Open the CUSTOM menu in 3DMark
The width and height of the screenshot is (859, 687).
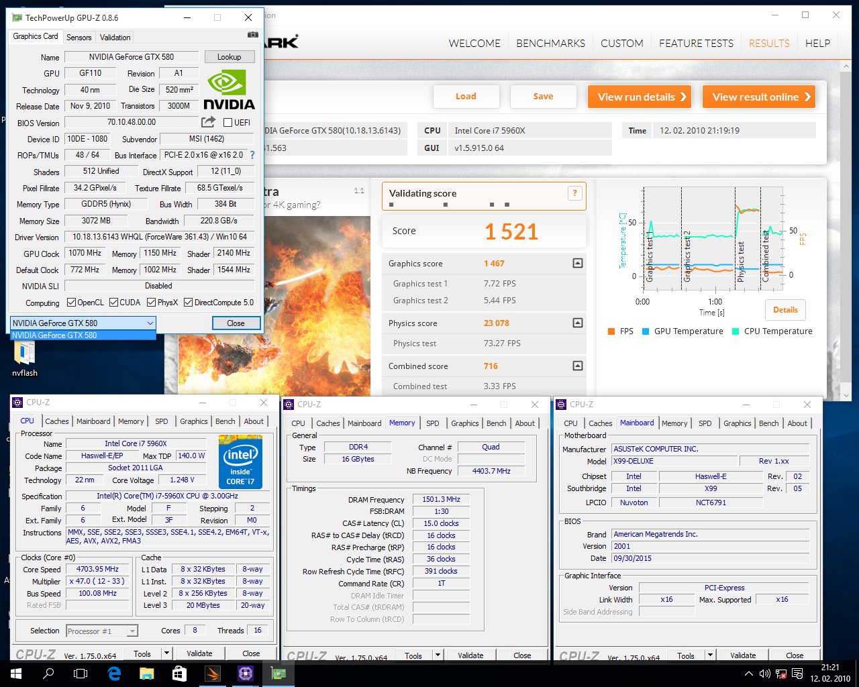coord(622,43)
